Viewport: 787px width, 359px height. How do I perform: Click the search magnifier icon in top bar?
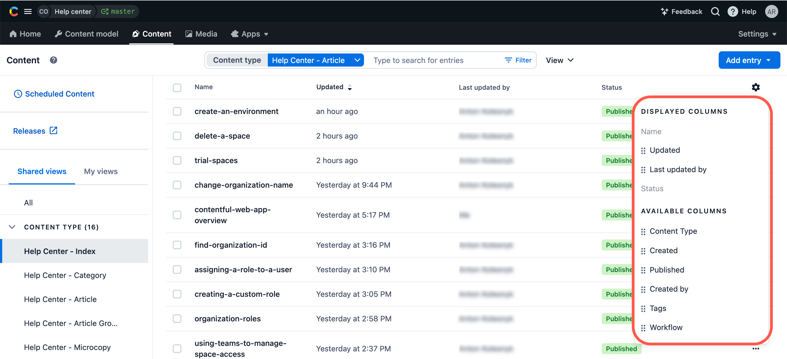point(715,11)
